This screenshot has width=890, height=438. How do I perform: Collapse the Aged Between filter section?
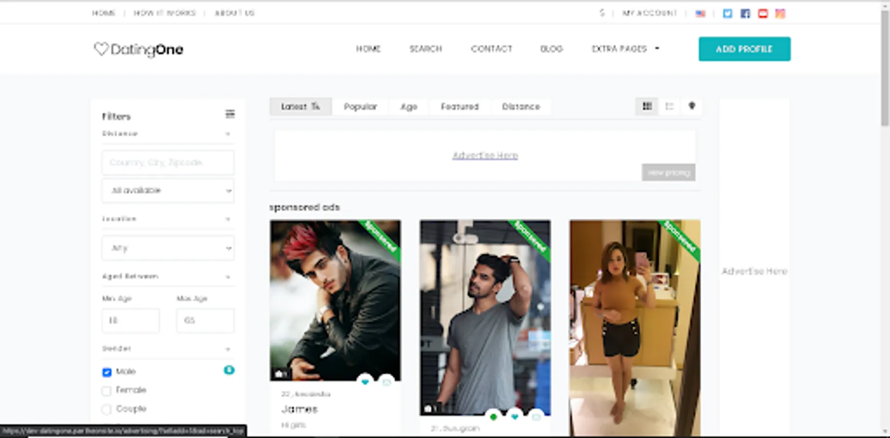(228, 276)
